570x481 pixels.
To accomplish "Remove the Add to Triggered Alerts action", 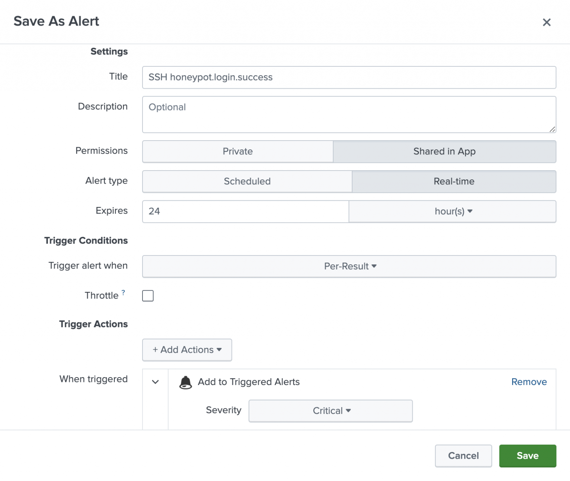I will pos(529,382).
